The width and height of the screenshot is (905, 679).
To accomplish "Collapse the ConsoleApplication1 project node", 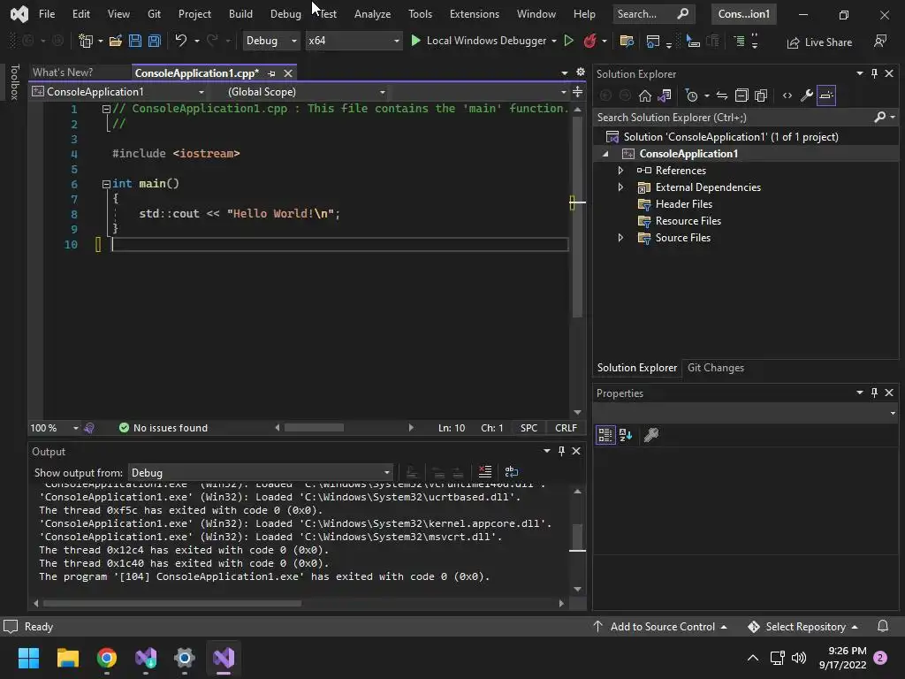I will (605, 154).
